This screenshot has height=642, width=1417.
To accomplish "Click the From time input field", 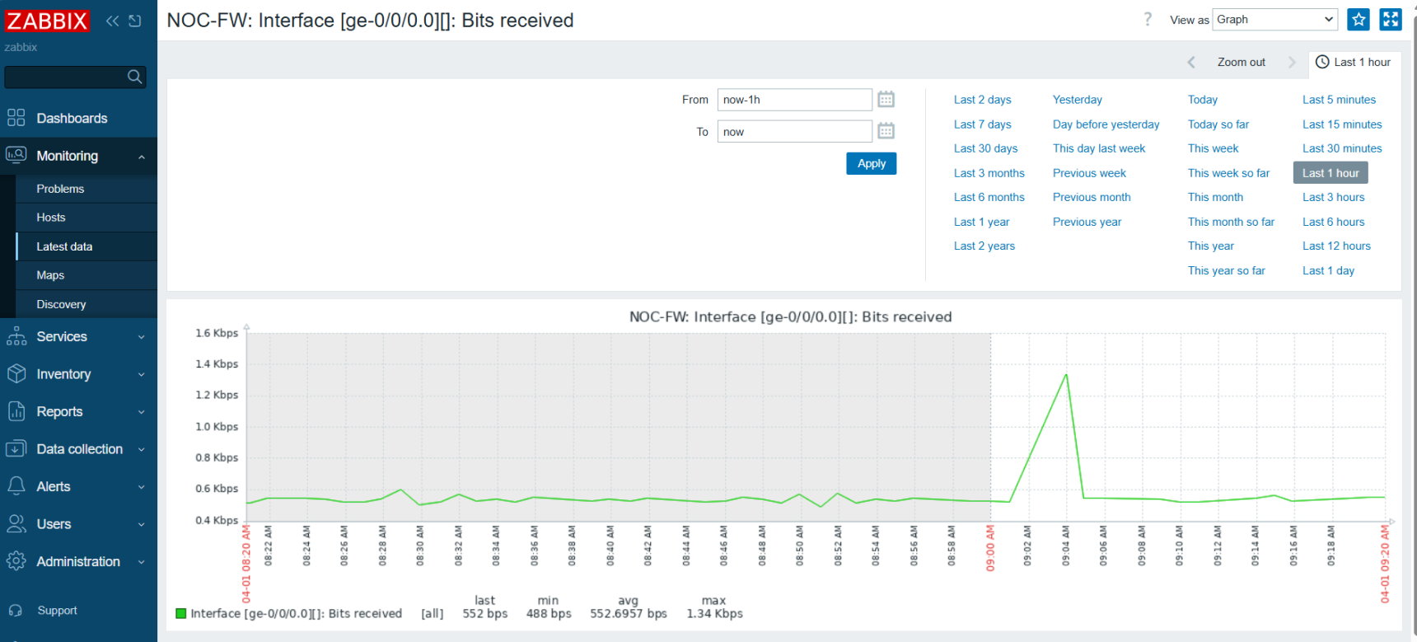I will (x=794, y=100).
